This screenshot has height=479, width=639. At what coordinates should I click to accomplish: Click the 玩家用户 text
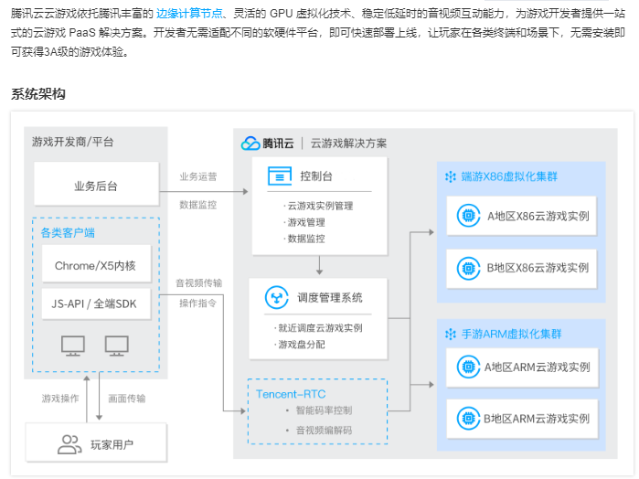(x=112, y=445)
